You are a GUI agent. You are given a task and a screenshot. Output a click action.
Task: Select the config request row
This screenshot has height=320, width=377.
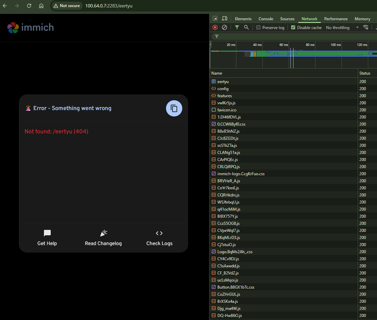(x=293, y=88)
